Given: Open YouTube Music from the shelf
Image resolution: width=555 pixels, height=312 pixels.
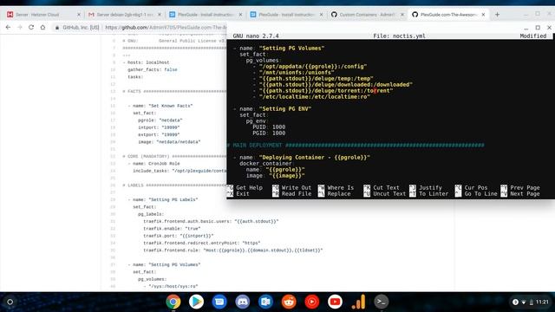Looking at the screenshot, I should coord(312,302).
